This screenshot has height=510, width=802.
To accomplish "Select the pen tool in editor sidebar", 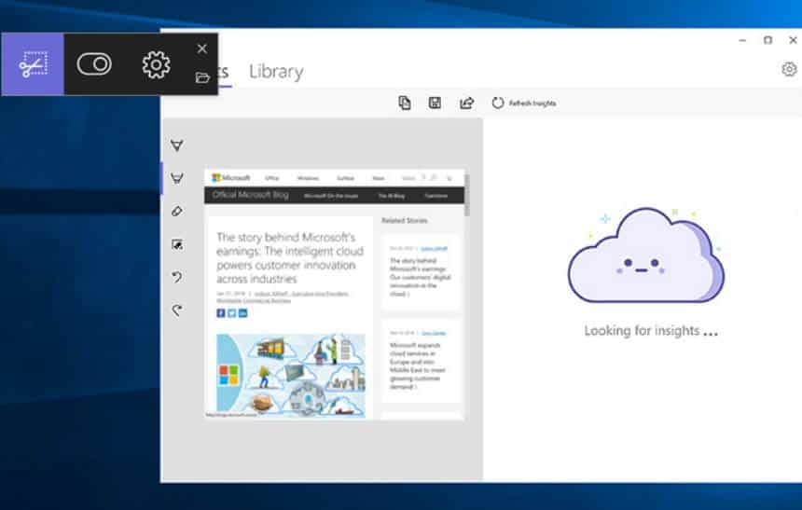I will tap(177, 145).
